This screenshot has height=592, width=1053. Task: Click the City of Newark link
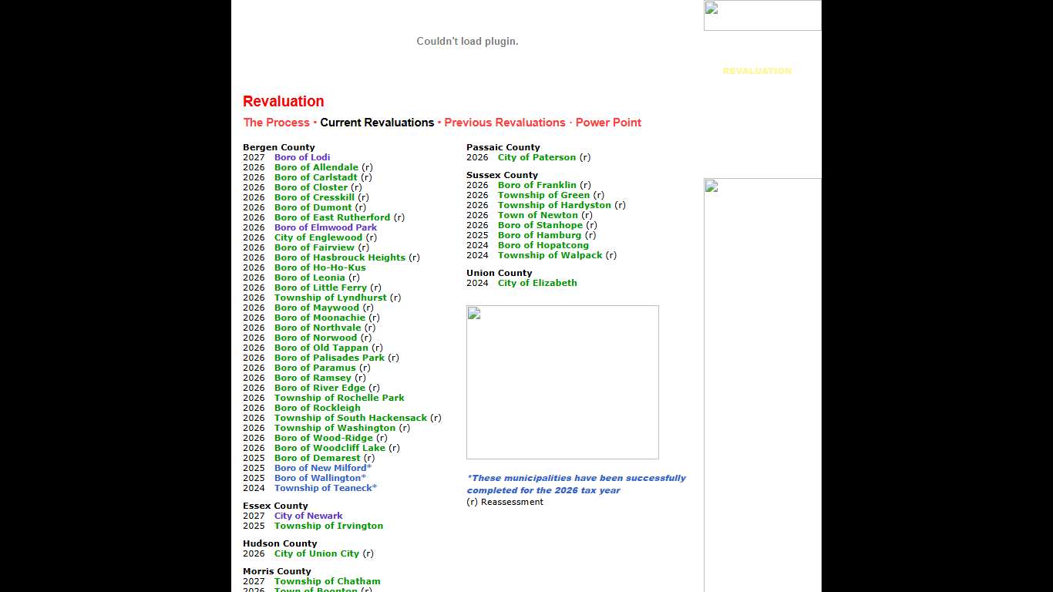click(x=308, y=516)
